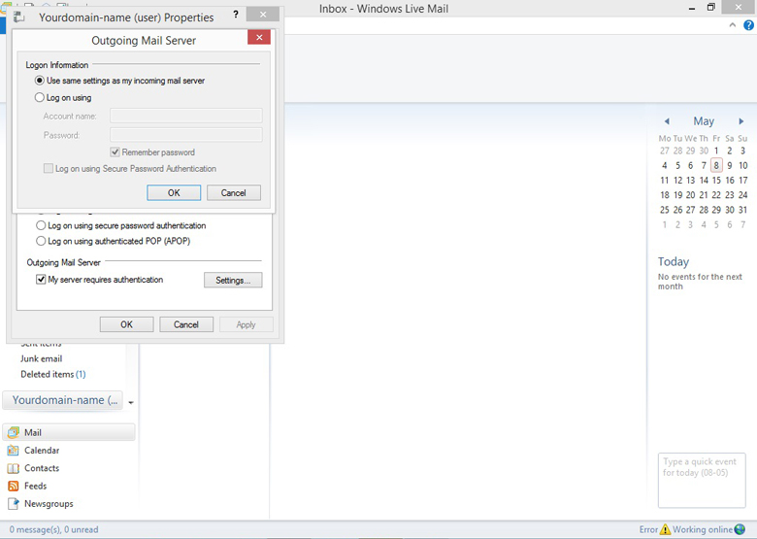Click the Error warning icon in status bar

[665, 530]
